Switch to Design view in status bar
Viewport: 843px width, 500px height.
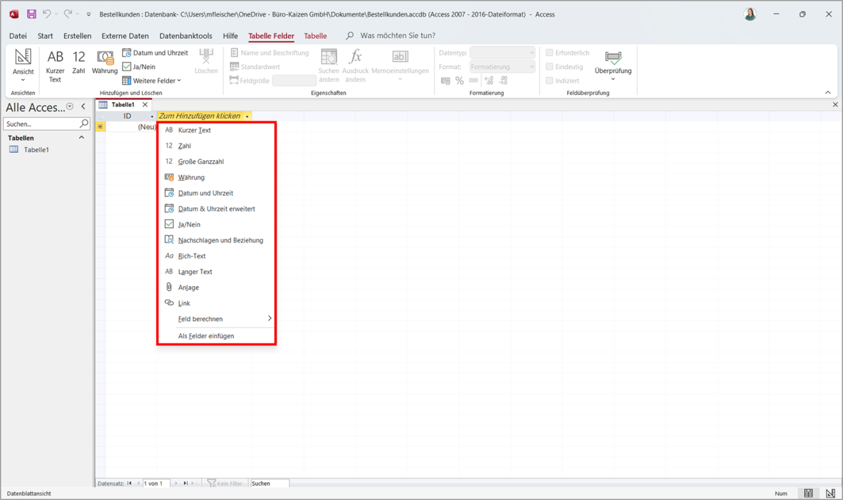click(x=829, y=493)
